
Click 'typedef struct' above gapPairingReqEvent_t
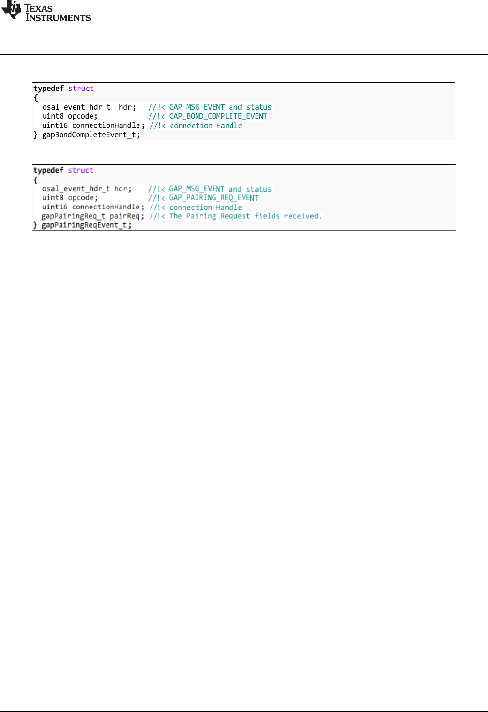pos(63,170)
